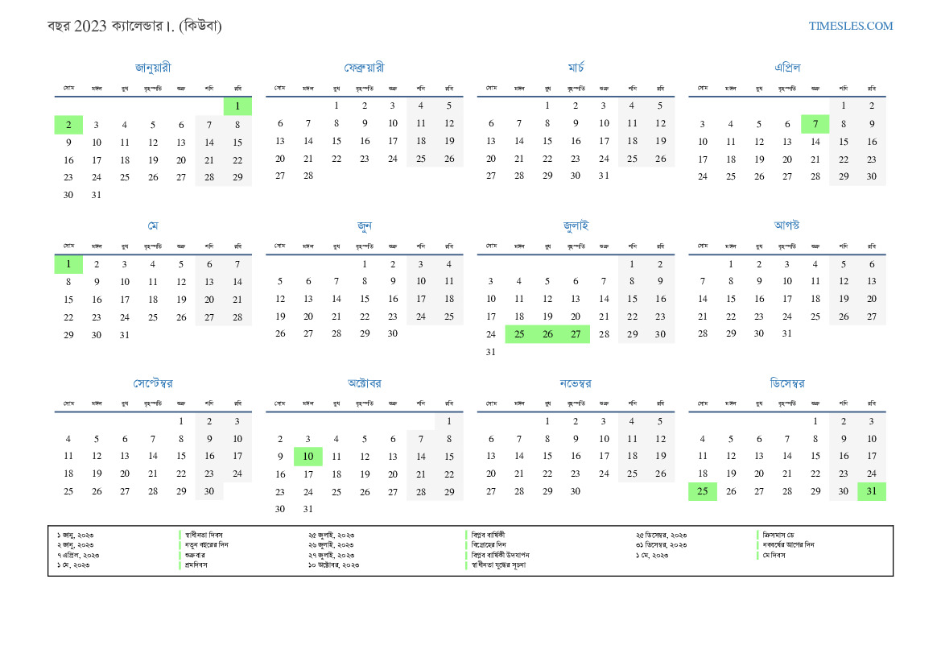Click highlighted January 1 holiday cell
The image size is (941, 666).
click(237, 106)
